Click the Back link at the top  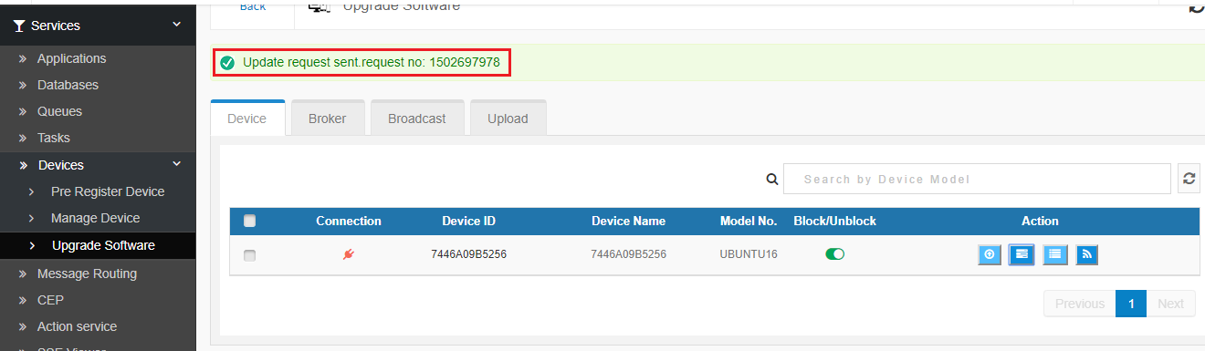pos(253,6)
